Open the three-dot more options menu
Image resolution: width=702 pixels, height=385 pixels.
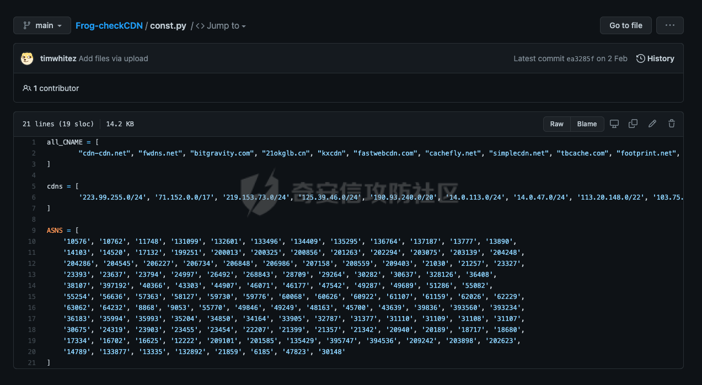pos(669,25)
